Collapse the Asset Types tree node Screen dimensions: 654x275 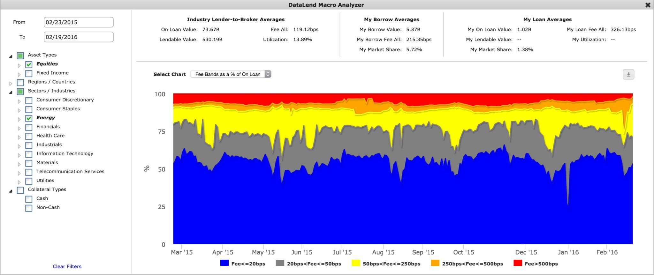click(x=11, y=56)
